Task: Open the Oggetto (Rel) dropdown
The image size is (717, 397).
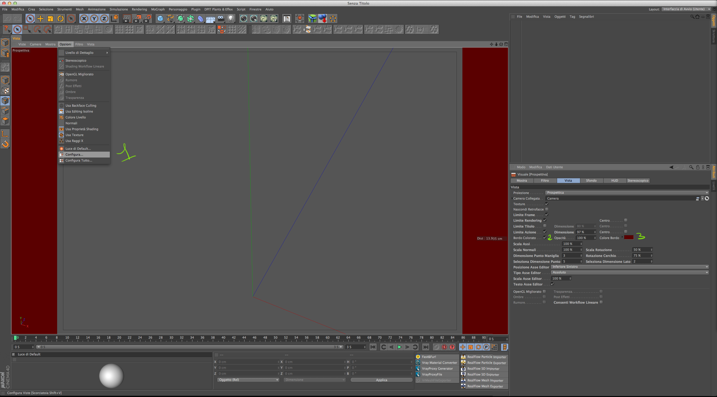Action: click(248, 380)
